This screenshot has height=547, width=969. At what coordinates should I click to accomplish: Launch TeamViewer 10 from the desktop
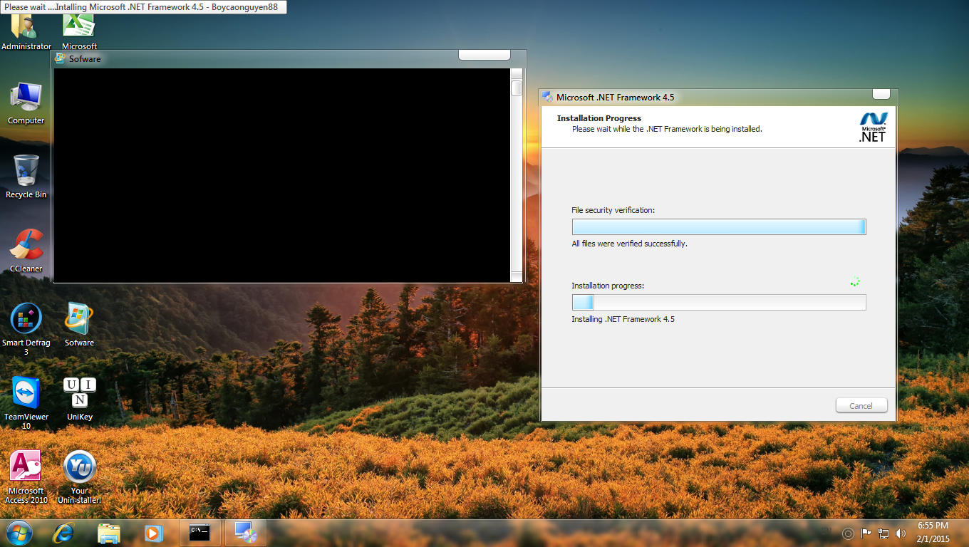point(26,403)
